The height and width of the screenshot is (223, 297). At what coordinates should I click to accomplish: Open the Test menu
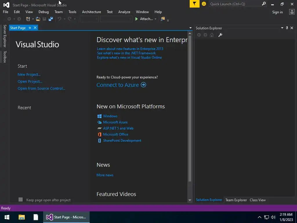click(x=109, y=12)
